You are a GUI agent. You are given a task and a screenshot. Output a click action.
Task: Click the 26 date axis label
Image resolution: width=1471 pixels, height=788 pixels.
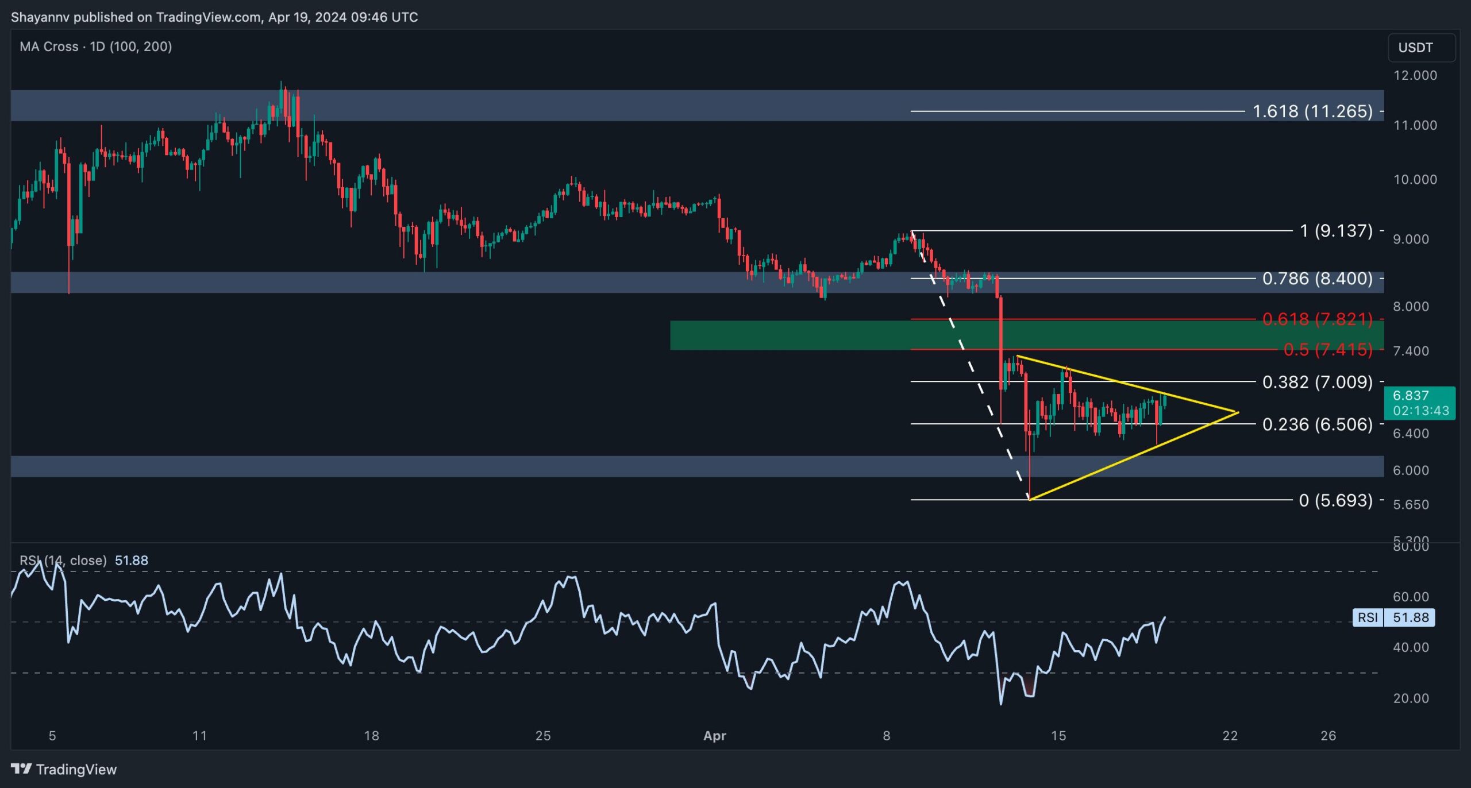pyautogui.click(x=1328, y=736)
